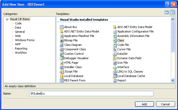This screenshot has height=110, width=178.
Task: Click the Add button
Action: (144, 104)
